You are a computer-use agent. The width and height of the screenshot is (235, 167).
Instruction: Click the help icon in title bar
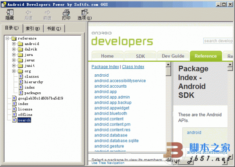4,4
